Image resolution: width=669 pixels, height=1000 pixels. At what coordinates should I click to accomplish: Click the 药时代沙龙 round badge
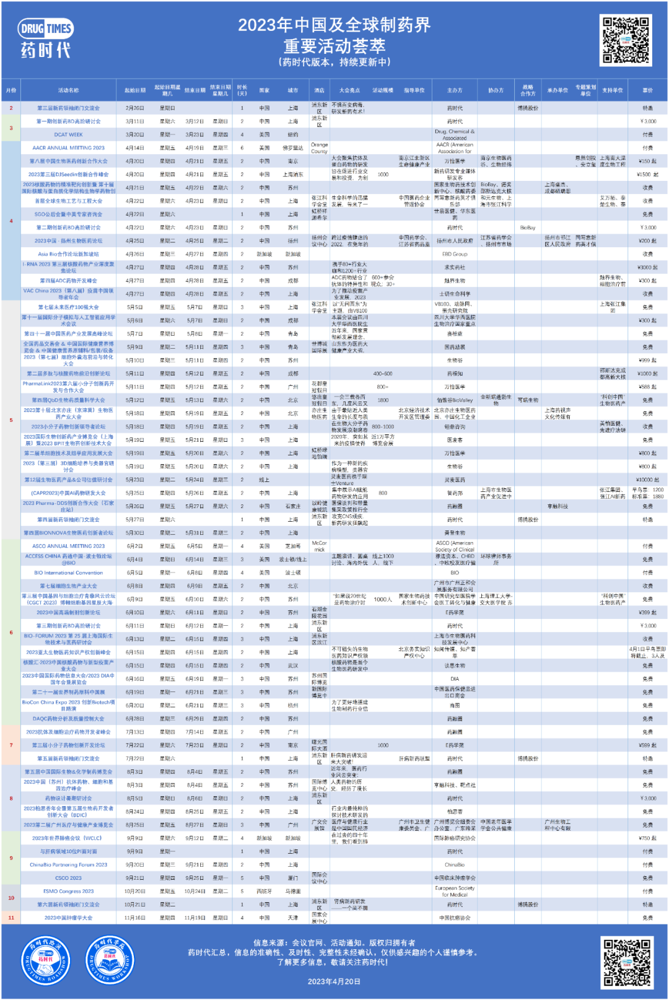point(45,960)
